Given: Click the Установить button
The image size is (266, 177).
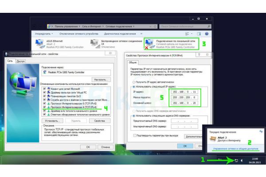Looking at the screenshot, I should [52, 121].
